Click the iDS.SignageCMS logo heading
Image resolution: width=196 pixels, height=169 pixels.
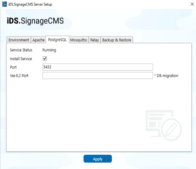pos(35,21)
